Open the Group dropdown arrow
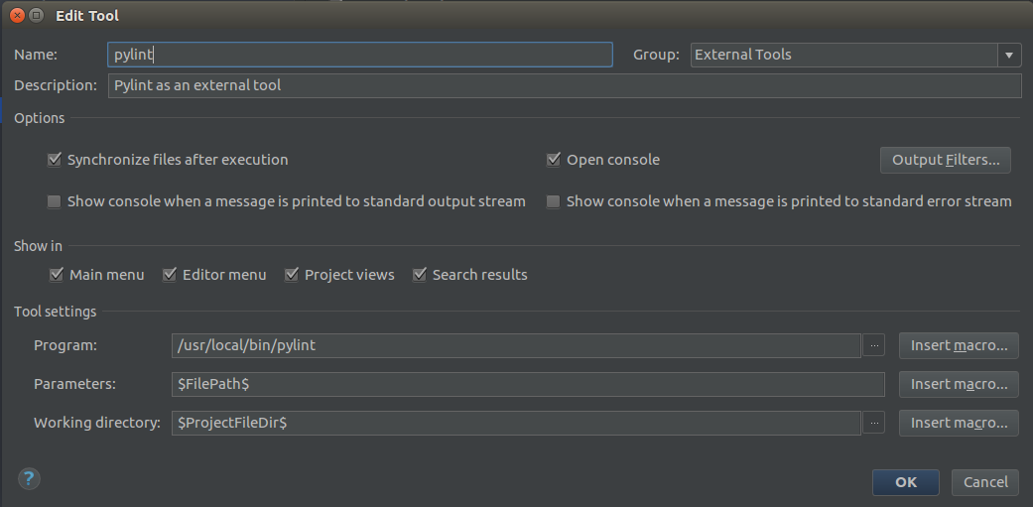1033x507 pixels. [x=1008, y=56]
